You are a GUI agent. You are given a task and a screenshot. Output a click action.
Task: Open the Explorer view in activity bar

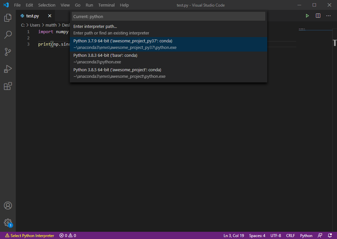pos(8,18)
